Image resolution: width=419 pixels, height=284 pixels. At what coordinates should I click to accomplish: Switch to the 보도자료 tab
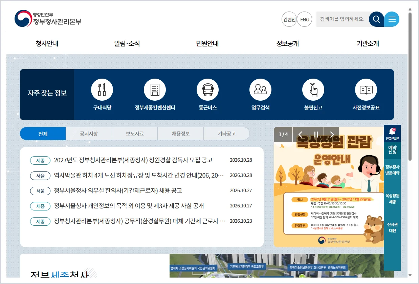[135, 134]
